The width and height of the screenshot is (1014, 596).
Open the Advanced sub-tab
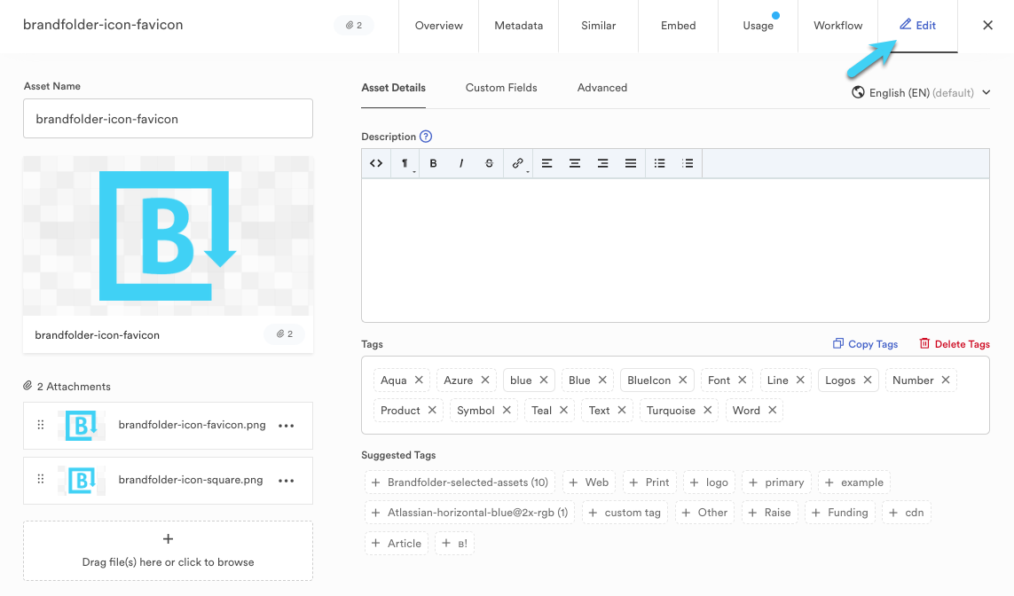tap(602, 88)
